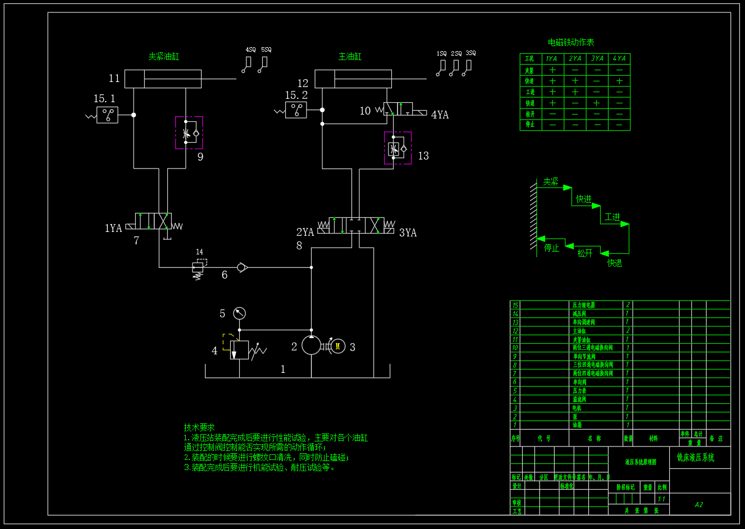Click the 5SQ limit switch symbol

263,64
